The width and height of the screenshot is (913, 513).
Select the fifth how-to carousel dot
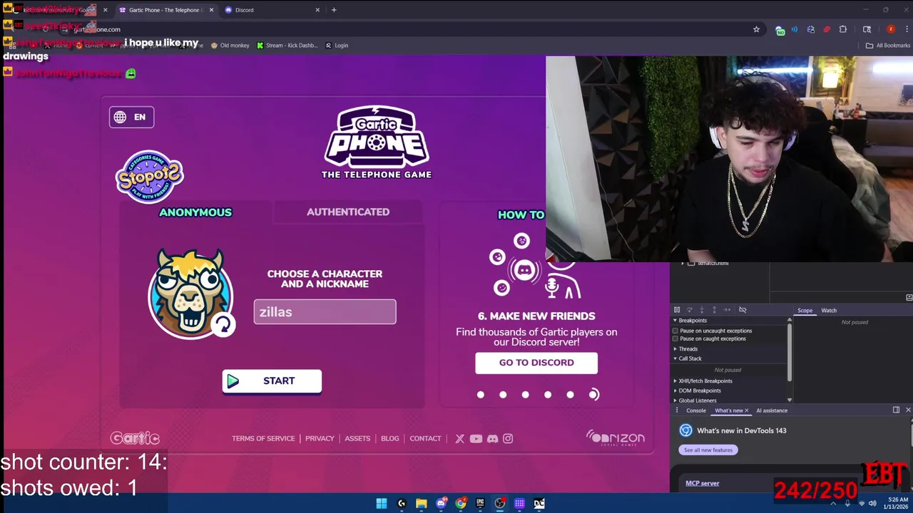point(570,395)
